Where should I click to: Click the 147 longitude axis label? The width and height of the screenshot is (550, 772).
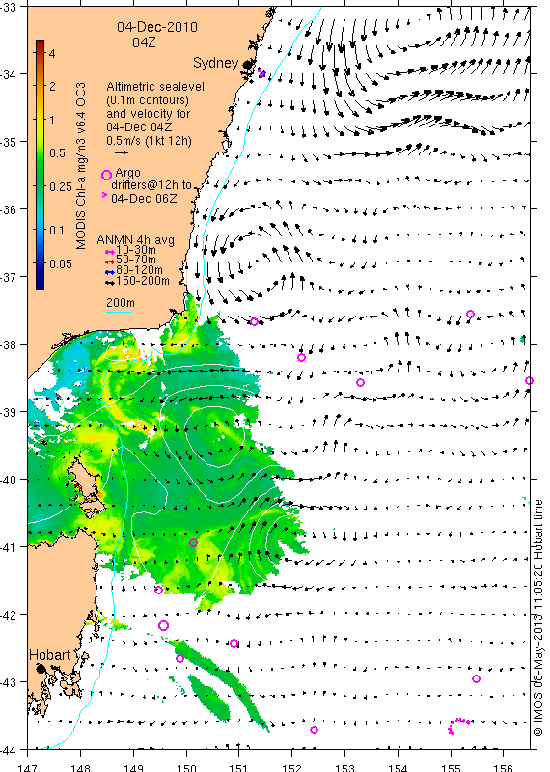(x=27, y=767)
